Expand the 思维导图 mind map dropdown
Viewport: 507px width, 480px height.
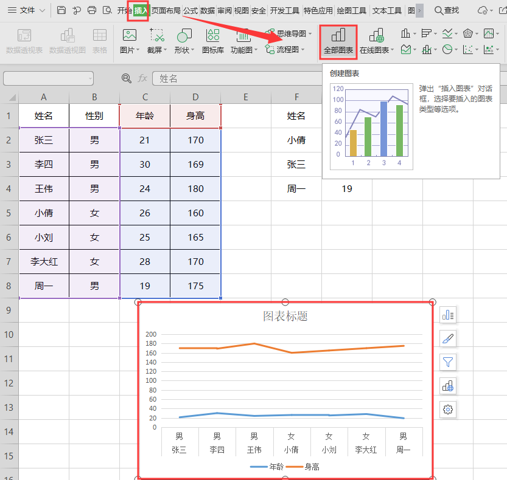pyautogui.click(x=310, y=33)
